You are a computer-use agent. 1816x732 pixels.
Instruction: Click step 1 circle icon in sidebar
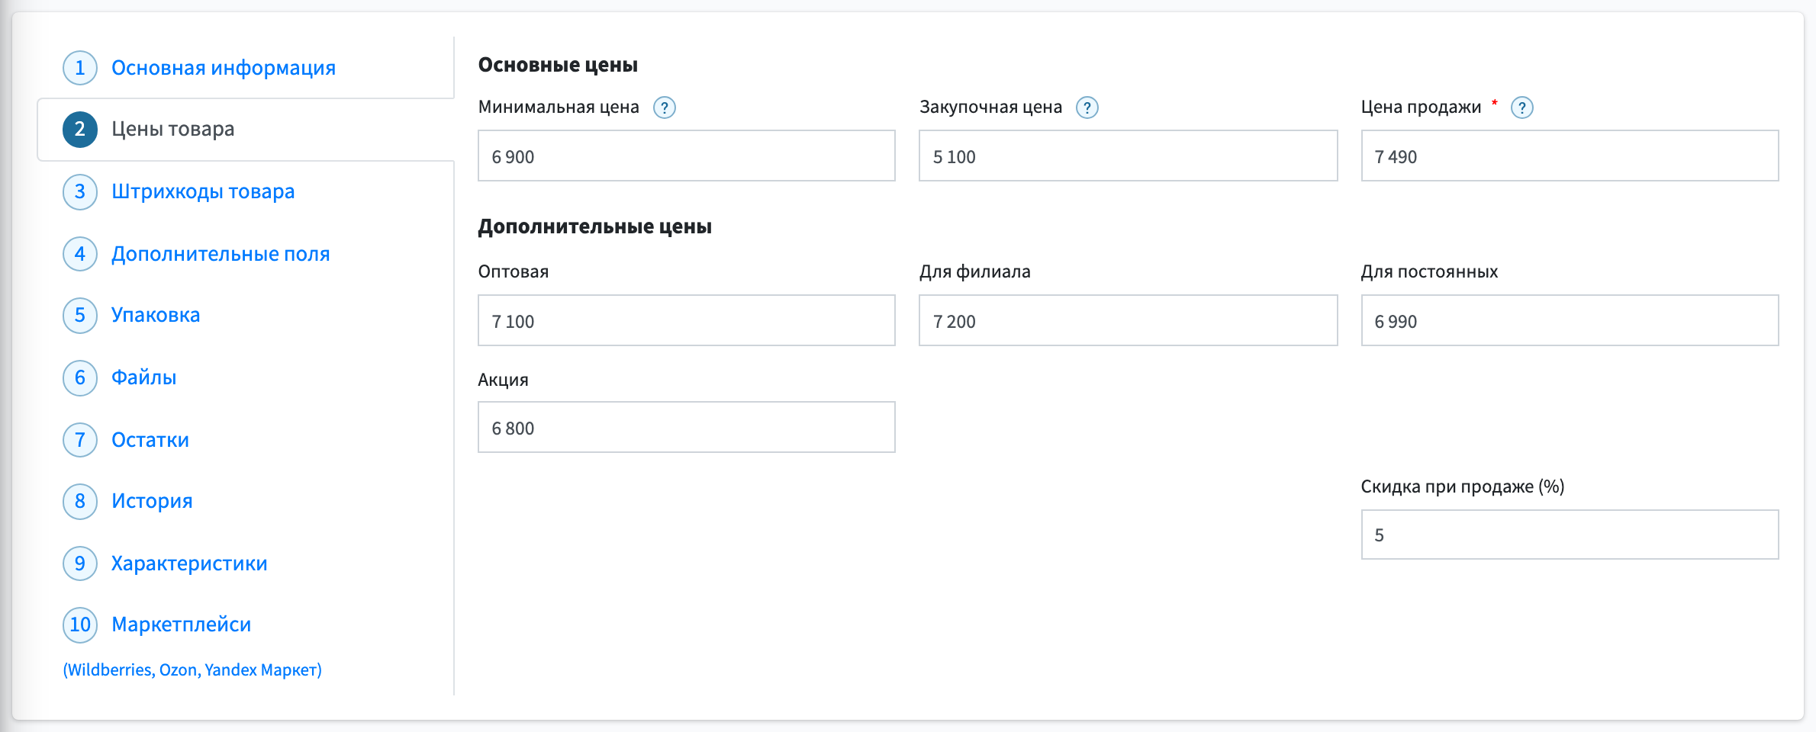pos(80,68)
